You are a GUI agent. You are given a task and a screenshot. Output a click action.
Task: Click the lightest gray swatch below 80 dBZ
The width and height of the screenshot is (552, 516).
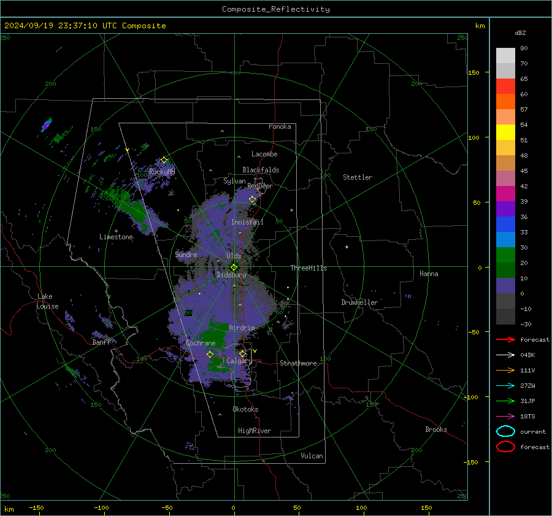click(505, 55)
